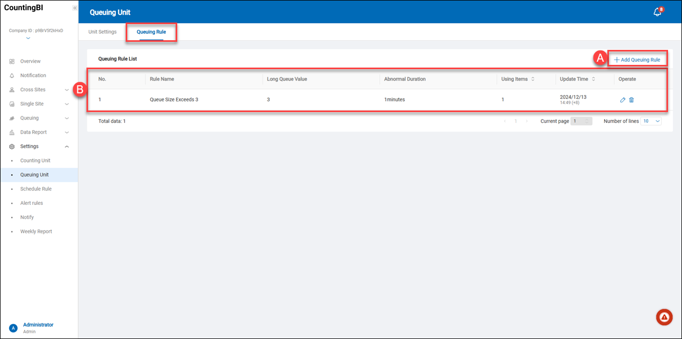
Task: Open Overview from the sidebar
Action: (x=30, y=61)
